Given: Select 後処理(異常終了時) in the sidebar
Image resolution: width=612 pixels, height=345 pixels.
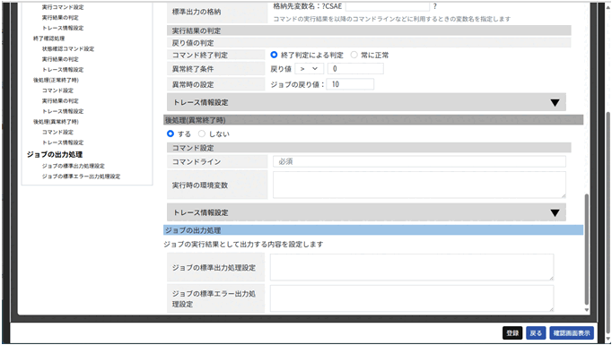Looking at the screenshot, I should click(56, 122).
